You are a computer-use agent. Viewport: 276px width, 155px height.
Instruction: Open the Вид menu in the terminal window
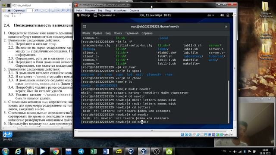pos(108,33)
